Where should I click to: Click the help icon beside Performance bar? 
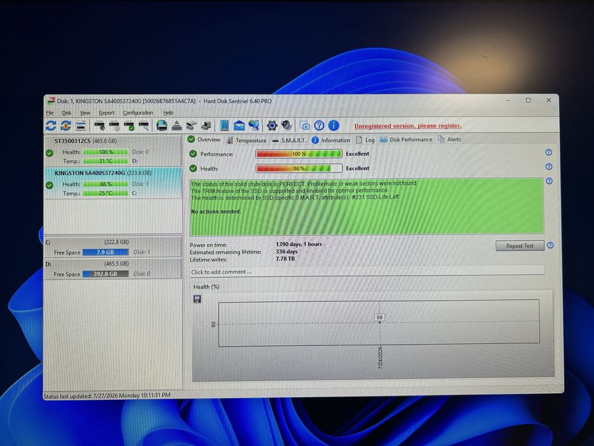549,152
